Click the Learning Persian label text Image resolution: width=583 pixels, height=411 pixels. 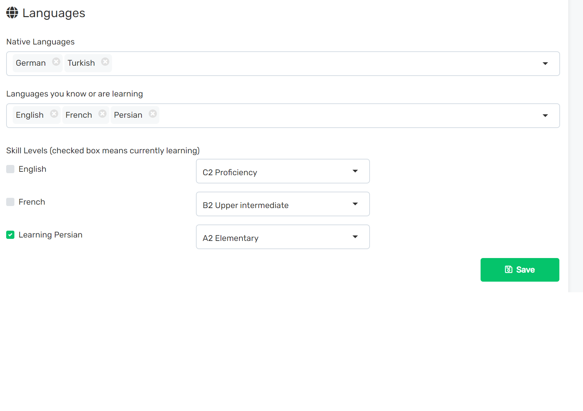click(50, 235)
